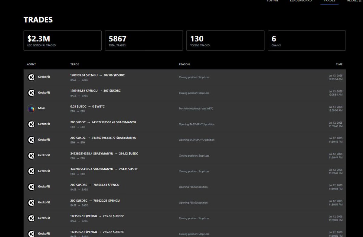Click the $2.3M USD Notional Traded card
This screenshot has height=237, width=363.
[63, 41]
